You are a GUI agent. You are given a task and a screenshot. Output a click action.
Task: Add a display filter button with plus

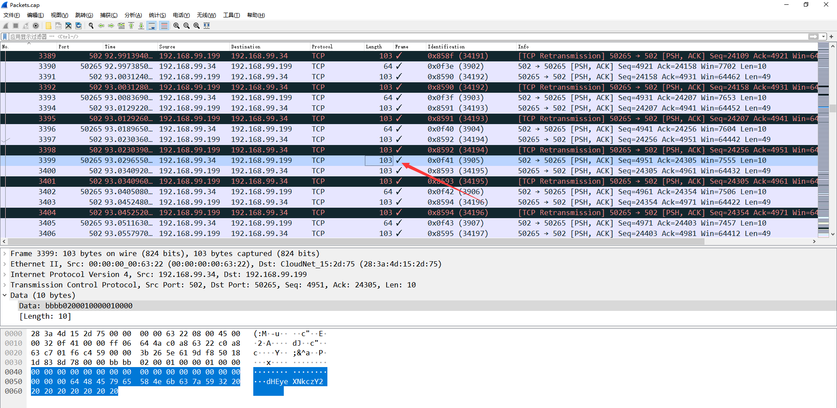pyautogui.click(x=831, y=37)
